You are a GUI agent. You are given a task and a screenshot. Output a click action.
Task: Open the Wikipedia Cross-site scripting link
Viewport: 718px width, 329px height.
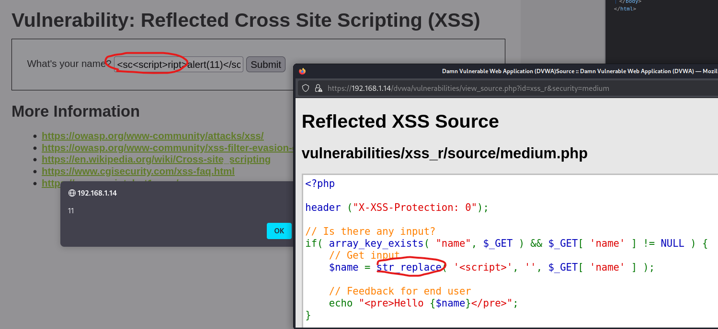[156, 159]
